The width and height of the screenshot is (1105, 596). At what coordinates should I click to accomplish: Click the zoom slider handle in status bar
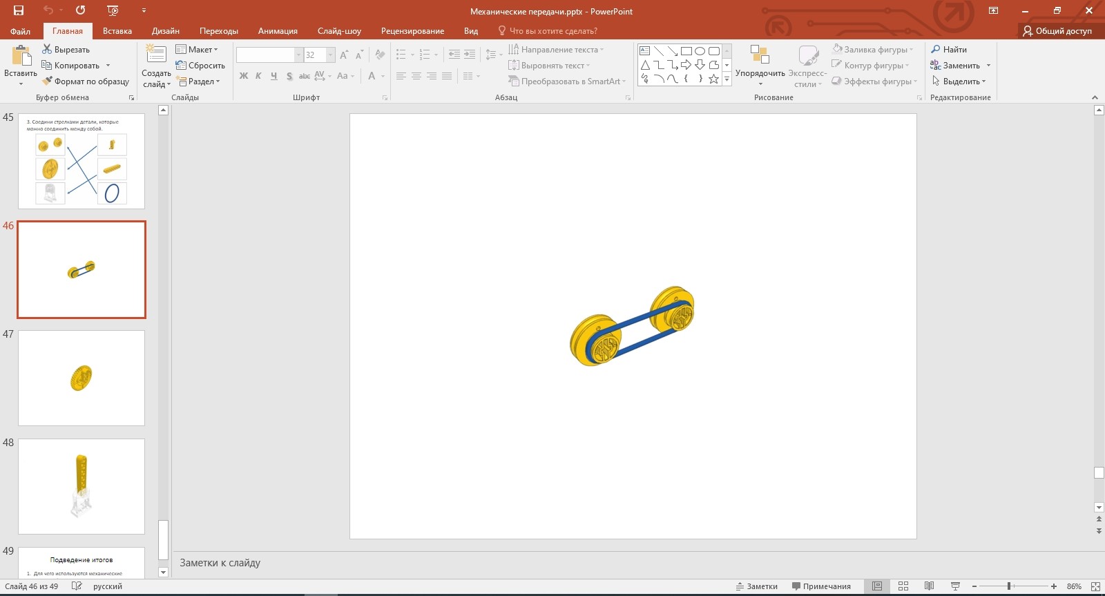pyautogui.click(x=1009, y=586)
